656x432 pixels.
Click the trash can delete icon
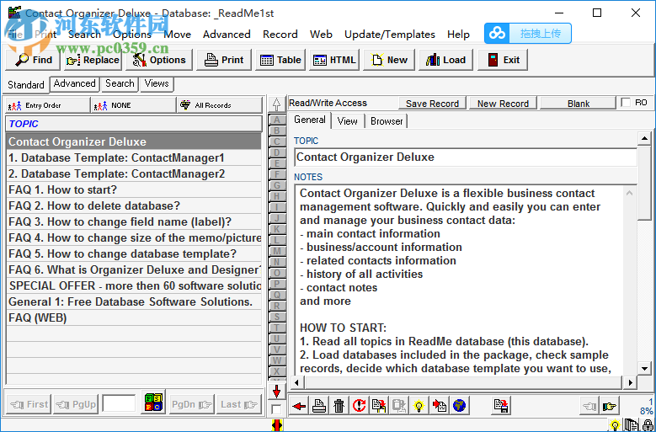coord(339,406)
